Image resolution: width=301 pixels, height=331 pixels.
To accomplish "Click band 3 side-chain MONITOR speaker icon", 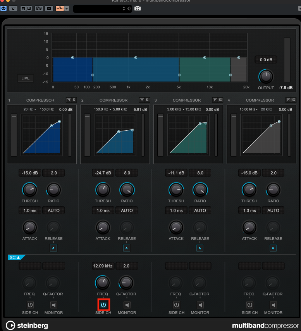I will (x=200, y=305).
